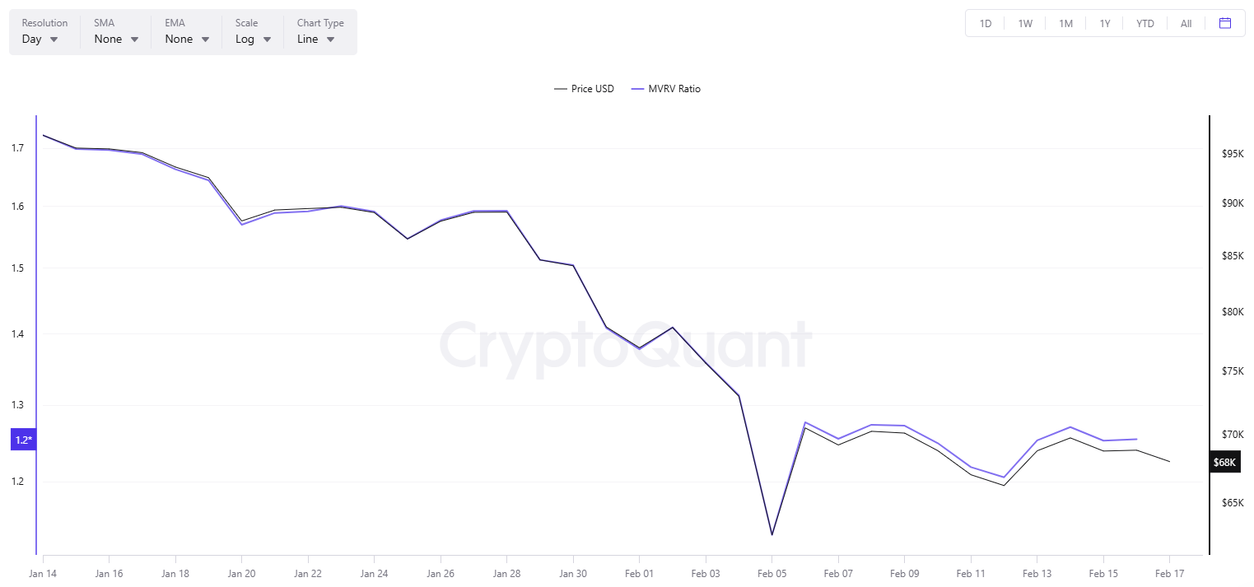1254x587 pixels.
Task: Switch to the 1W timeframe
Action: click(1025, 23)
